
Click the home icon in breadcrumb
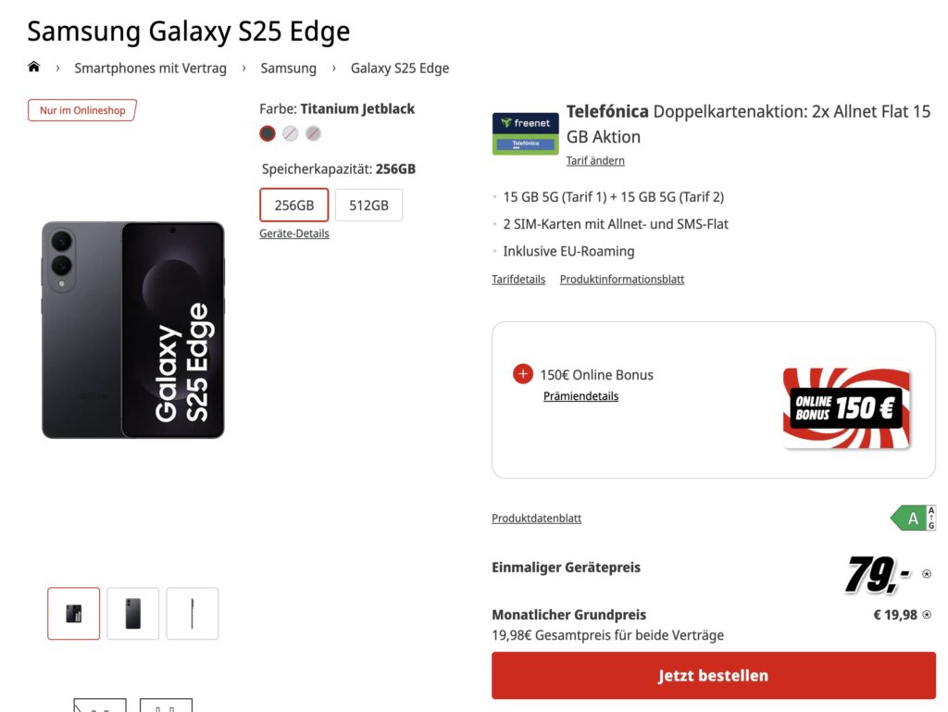tap(34, 67)
